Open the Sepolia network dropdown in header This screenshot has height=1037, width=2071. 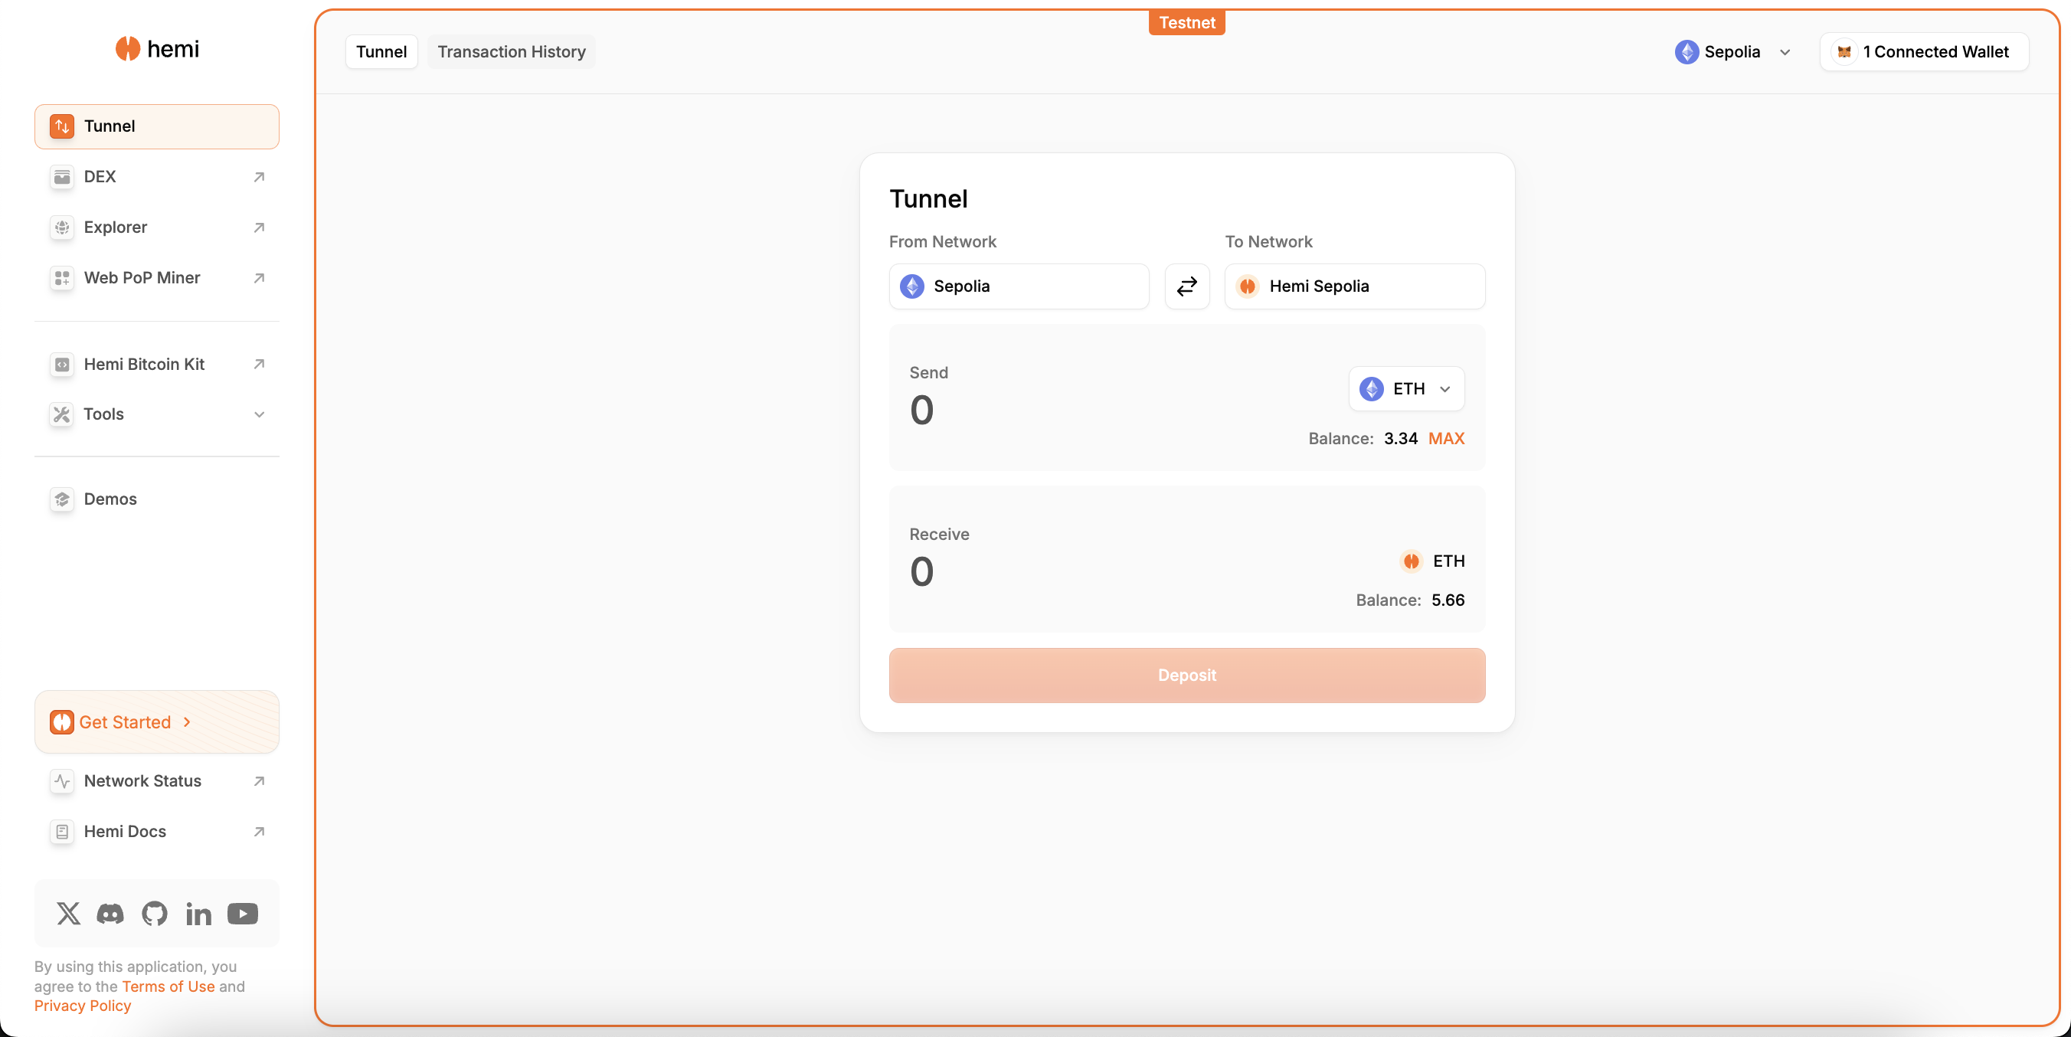coord(1733,52)
